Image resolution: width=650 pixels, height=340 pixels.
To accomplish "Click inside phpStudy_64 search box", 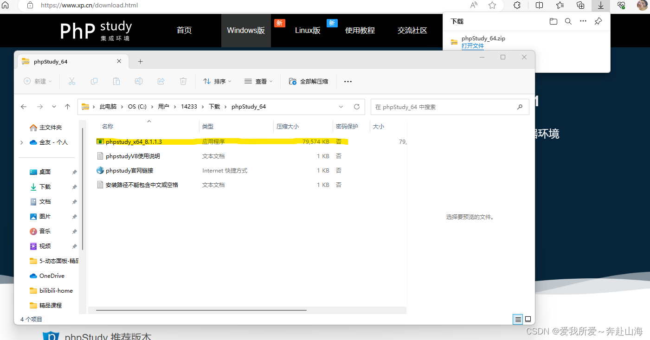I will 450,107.
